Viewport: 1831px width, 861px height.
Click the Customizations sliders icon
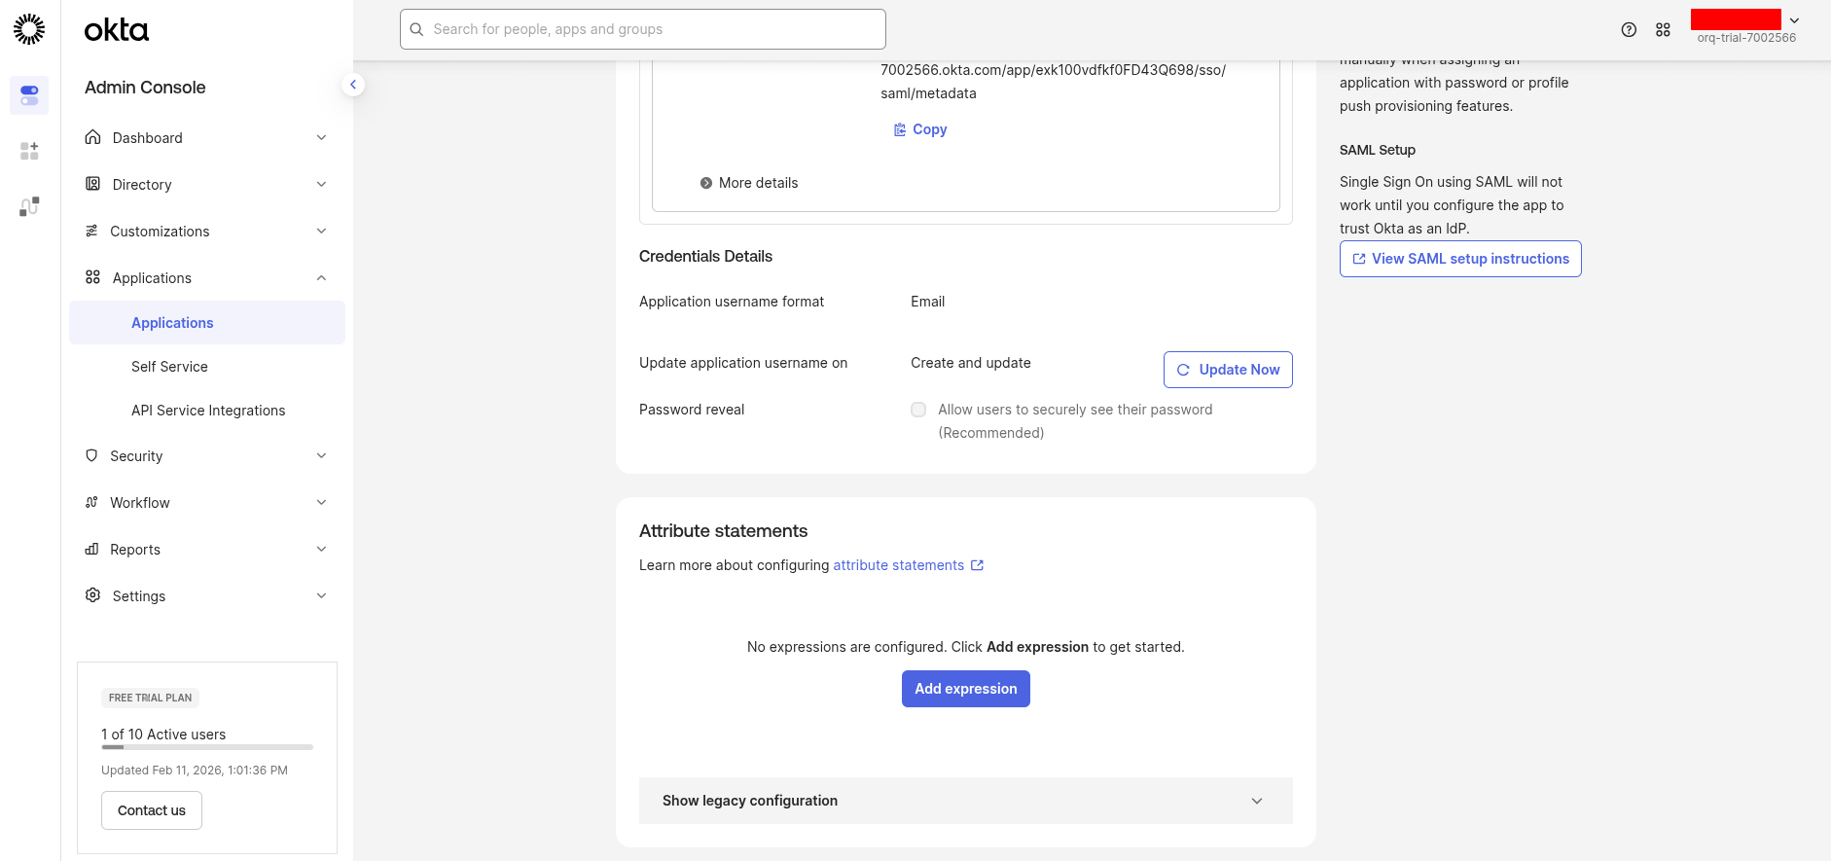pos(91,231)
